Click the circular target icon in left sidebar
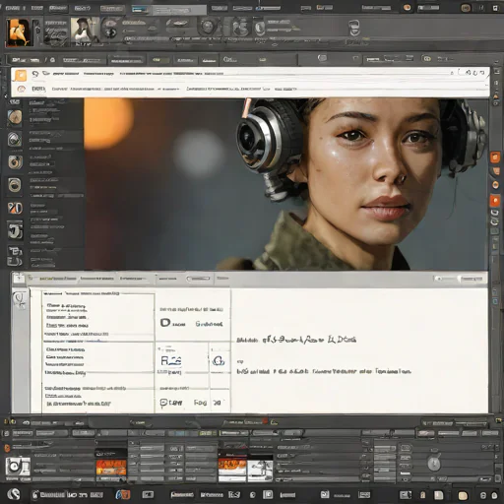This screenshot has height=504, width=504. (15, 185)
